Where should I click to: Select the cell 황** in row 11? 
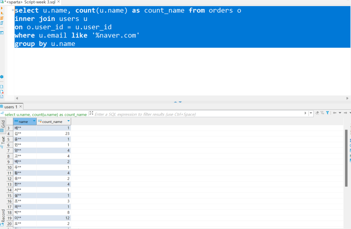point(25,173)
